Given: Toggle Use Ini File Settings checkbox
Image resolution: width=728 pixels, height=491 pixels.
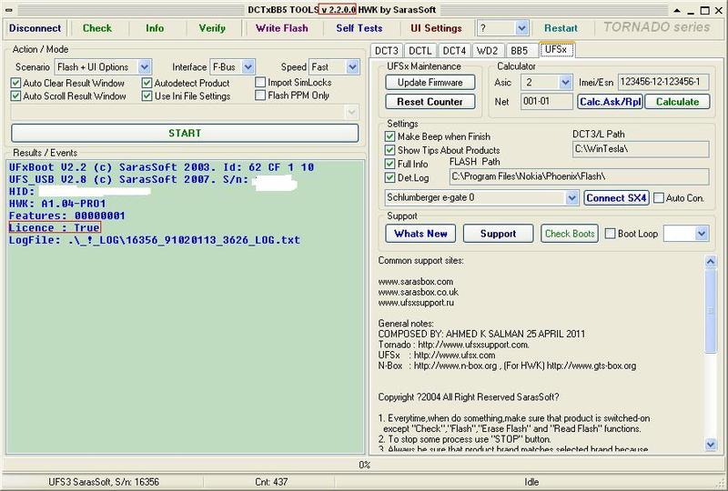Looking at the screenshot, I should (147, 96).
